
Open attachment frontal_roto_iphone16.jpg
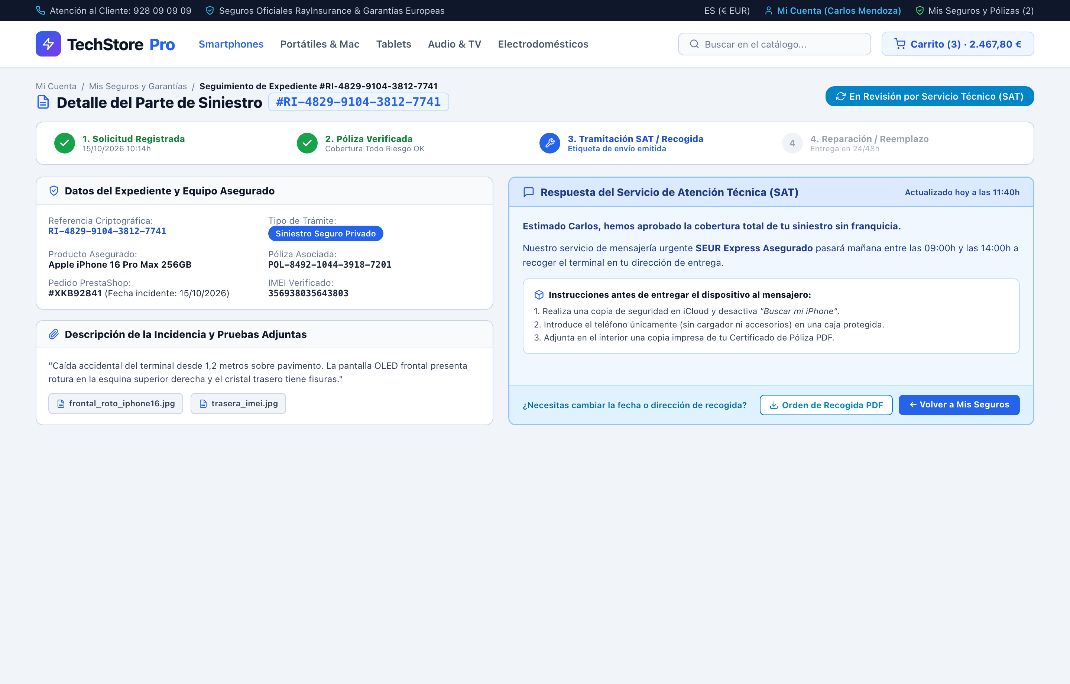116,403
